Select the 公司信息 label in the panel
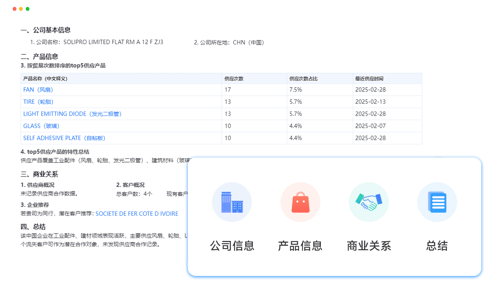 pyautogui.click(x=232, y=245)
